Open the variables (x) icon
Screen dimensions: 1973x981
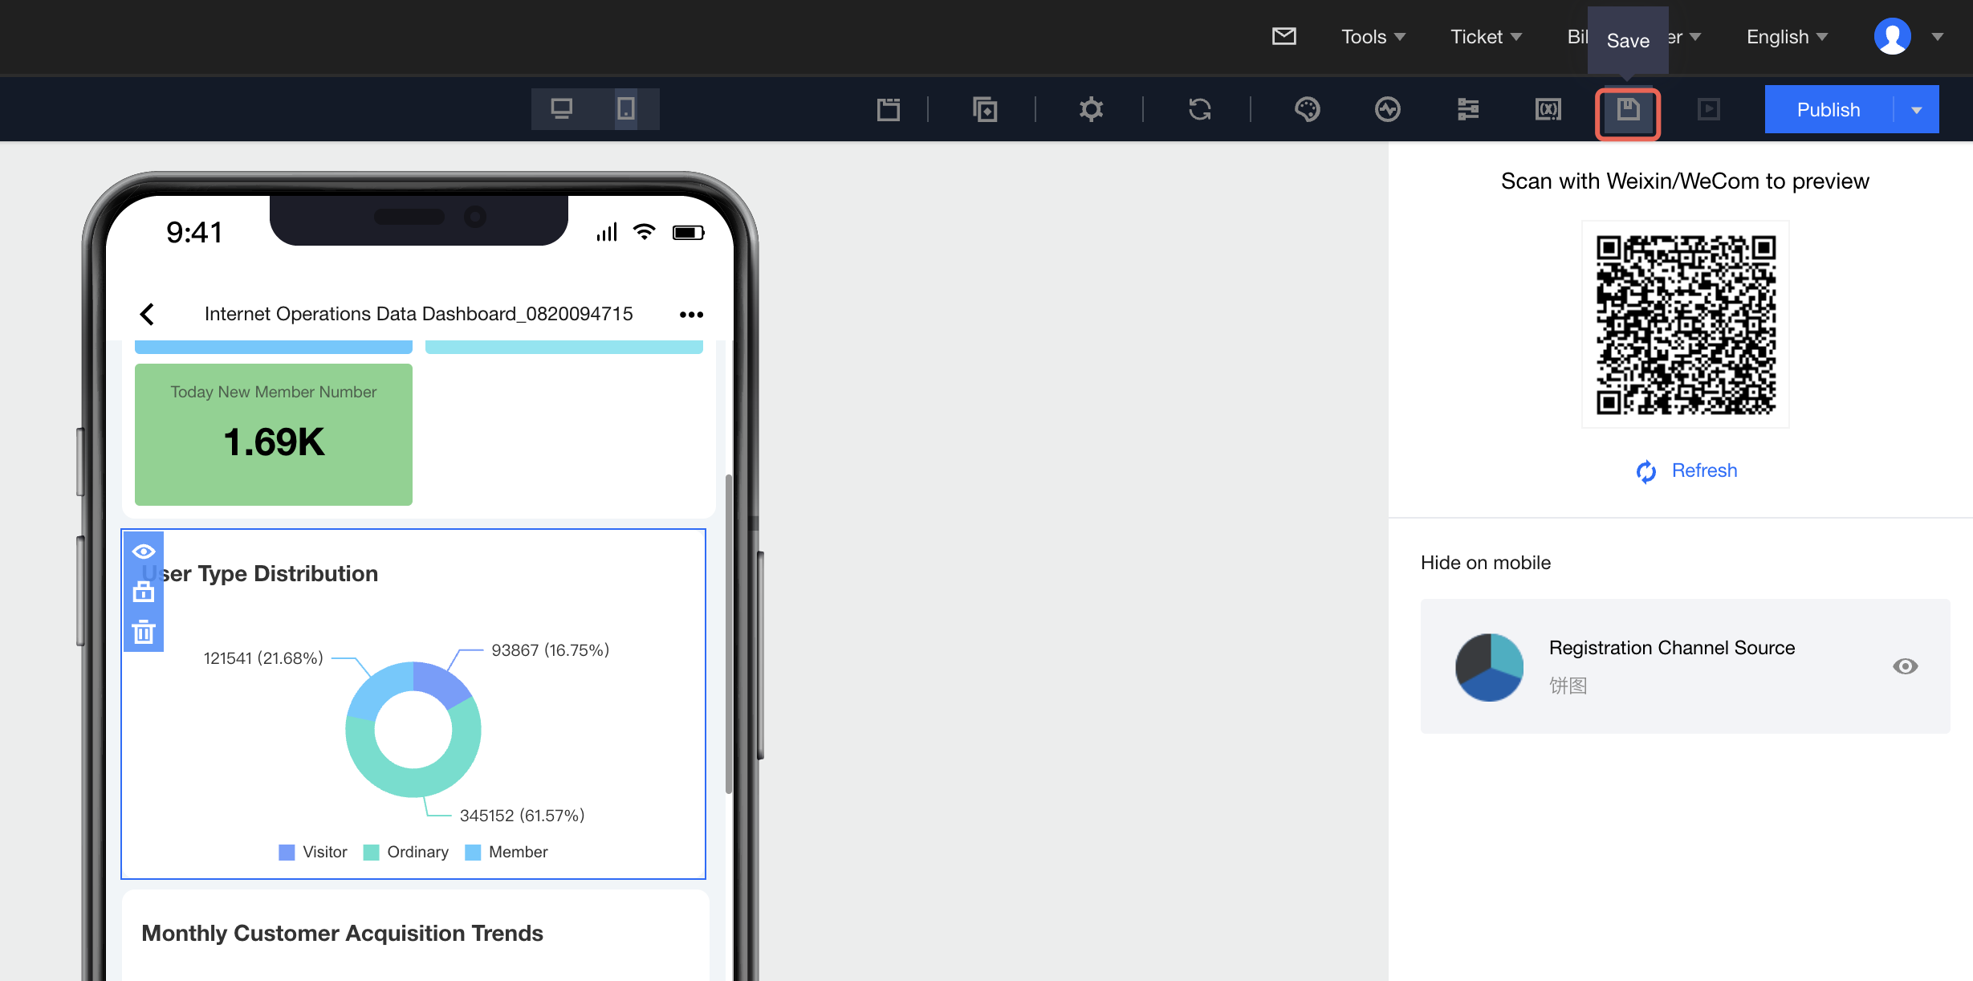click(x=1548, y=109)
